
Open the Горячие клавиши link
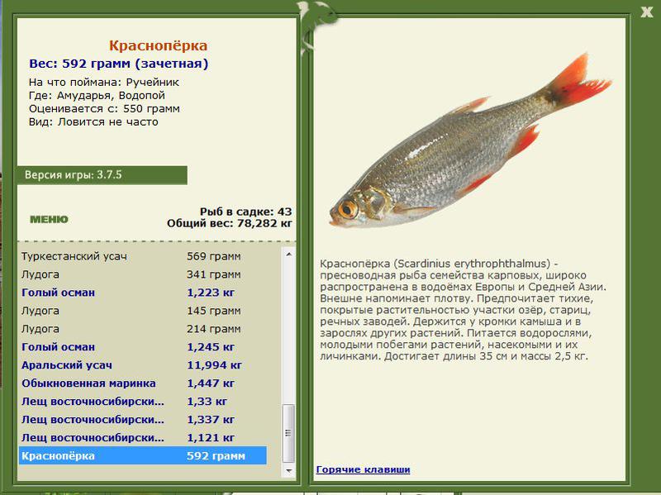[363, 469]
